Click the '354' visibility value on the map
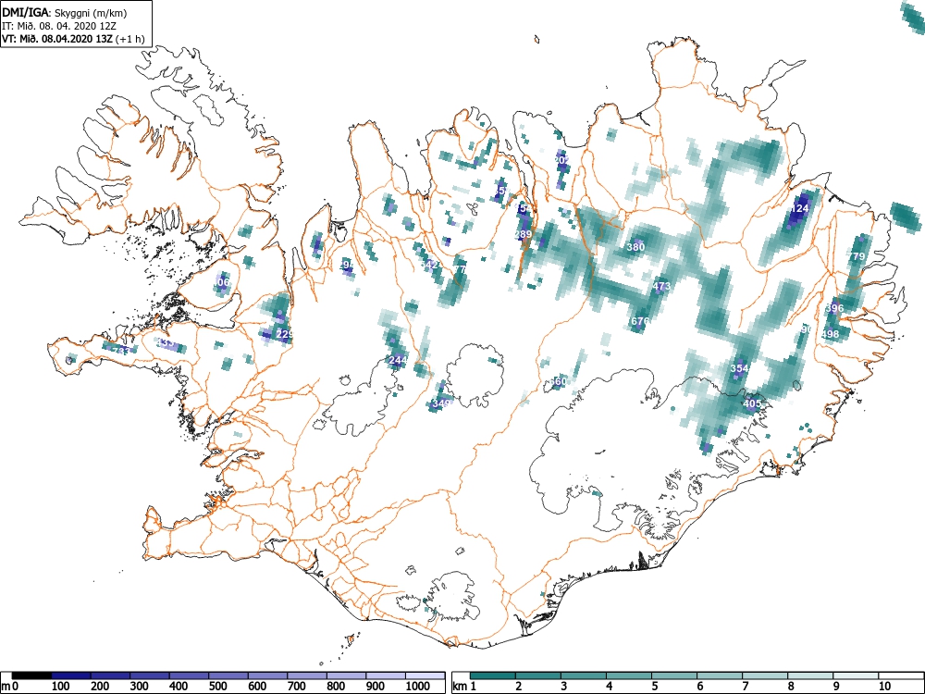Viewport: 925px width, 694px height. pos(739,368)
